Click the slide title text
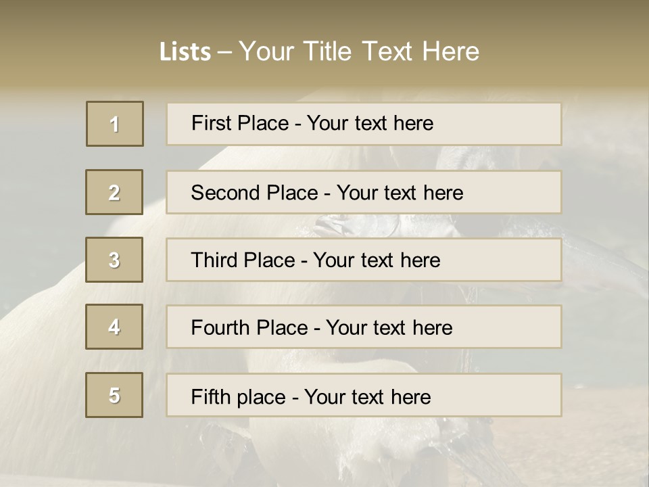Image resolution: width=649 pixels, height=487 pixels. point(319,51)
